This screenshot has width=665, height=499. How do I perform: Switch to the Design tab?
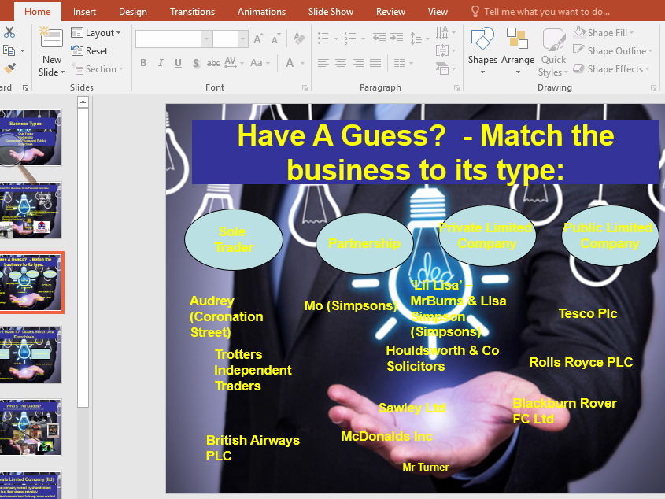click(x=133, y=12)
